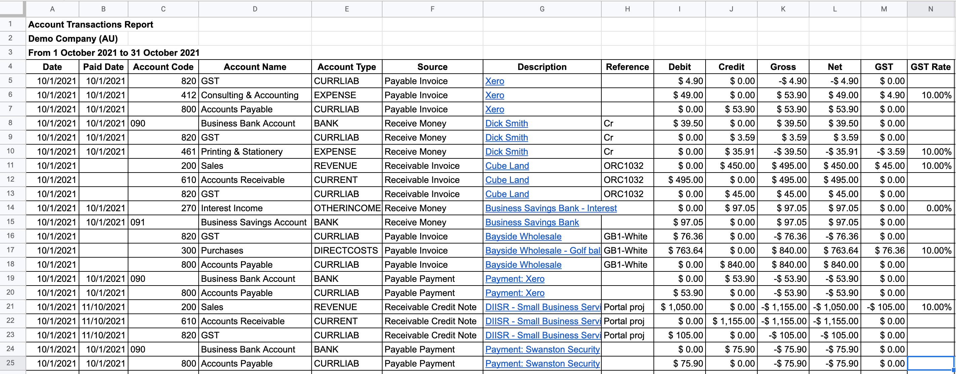The image size is (956, 374).
Task: Click the $ 1,155.00 credit cell
Action: click(731, 321)
